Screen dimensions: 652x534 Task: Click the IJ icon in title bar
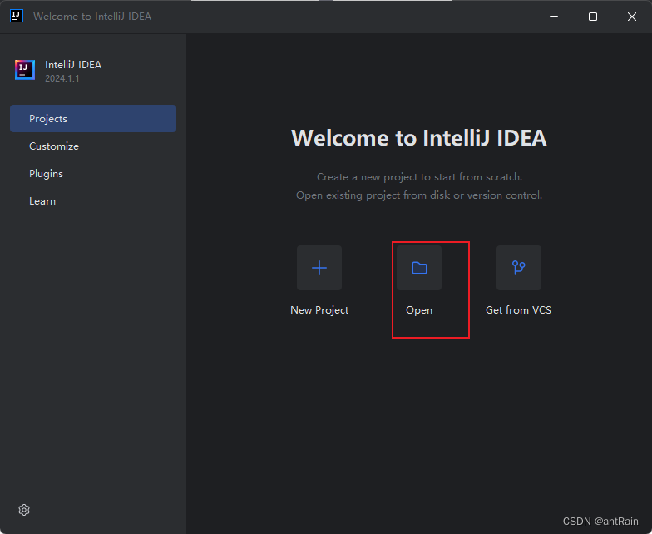[17, 17]
